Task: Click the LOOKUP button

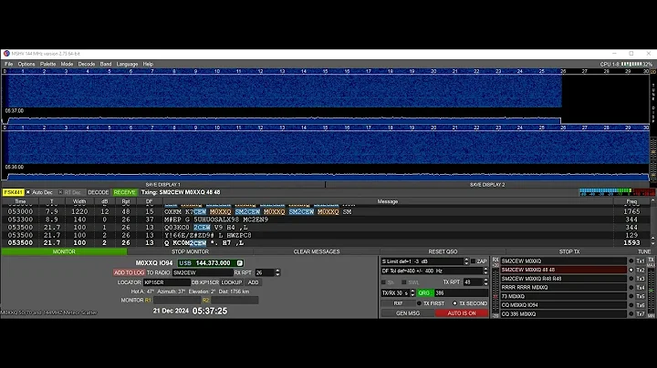Action: pos(231,282)
